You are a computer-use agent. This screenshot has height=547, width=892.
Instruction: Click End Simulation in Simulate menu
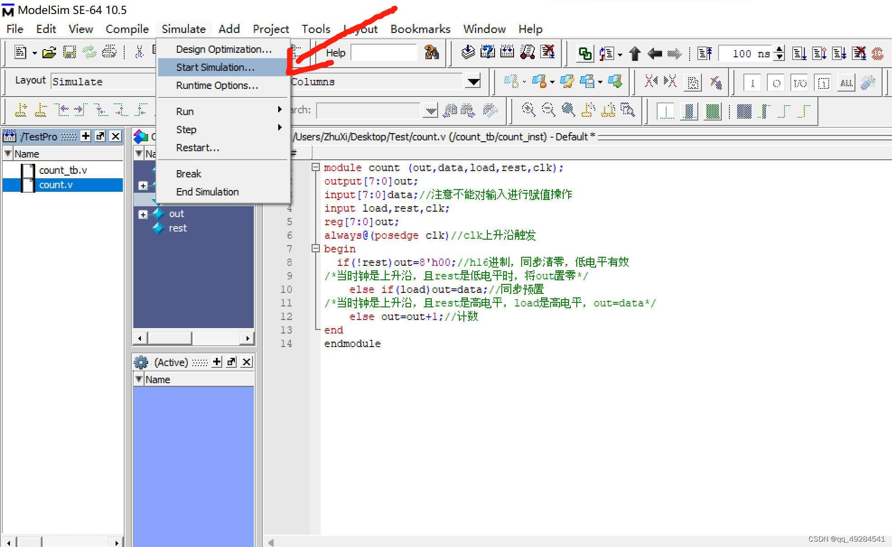pos(207,192)
